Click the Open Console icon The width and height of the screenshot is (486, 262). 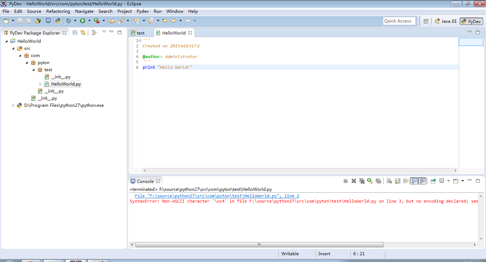(x=456, y=181)
